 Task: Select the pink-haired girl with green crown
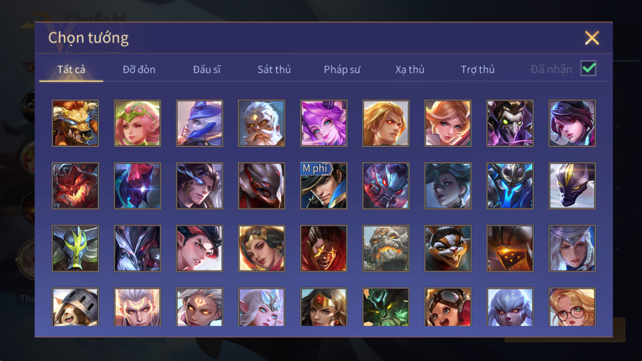point(137,123)
